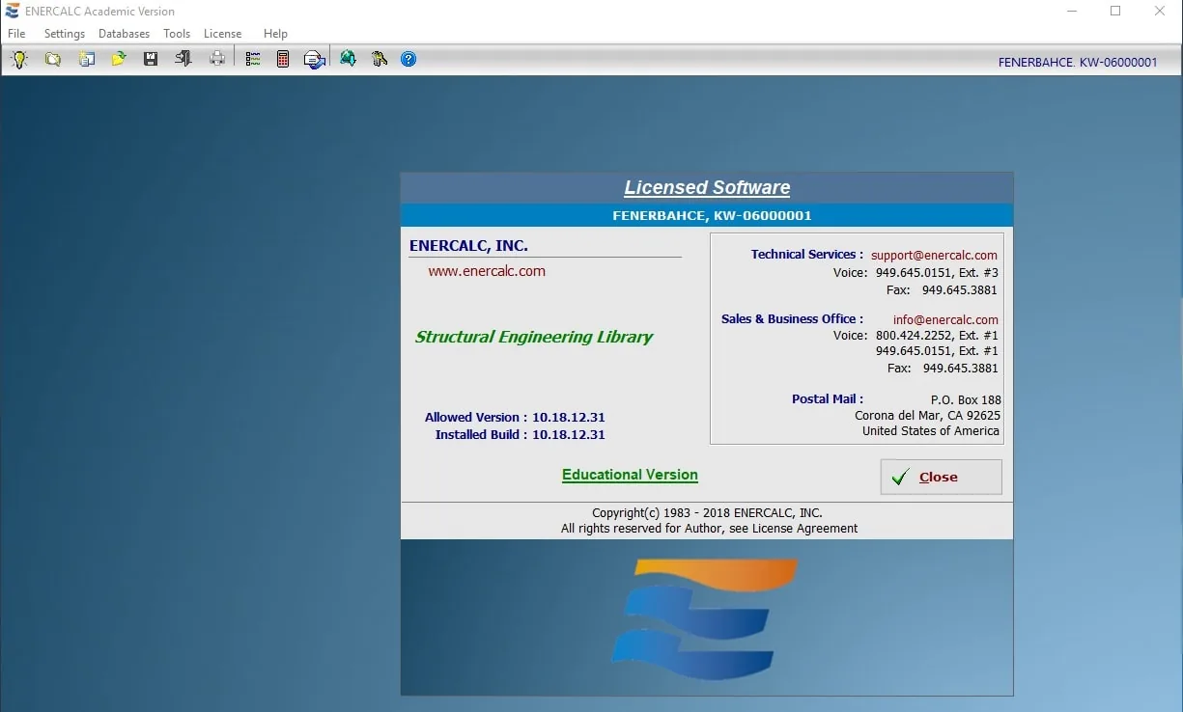Click the printer icon in toolbar
Image resolution: width=1183 pixels, height=712 pixels.
click(217, 60)
